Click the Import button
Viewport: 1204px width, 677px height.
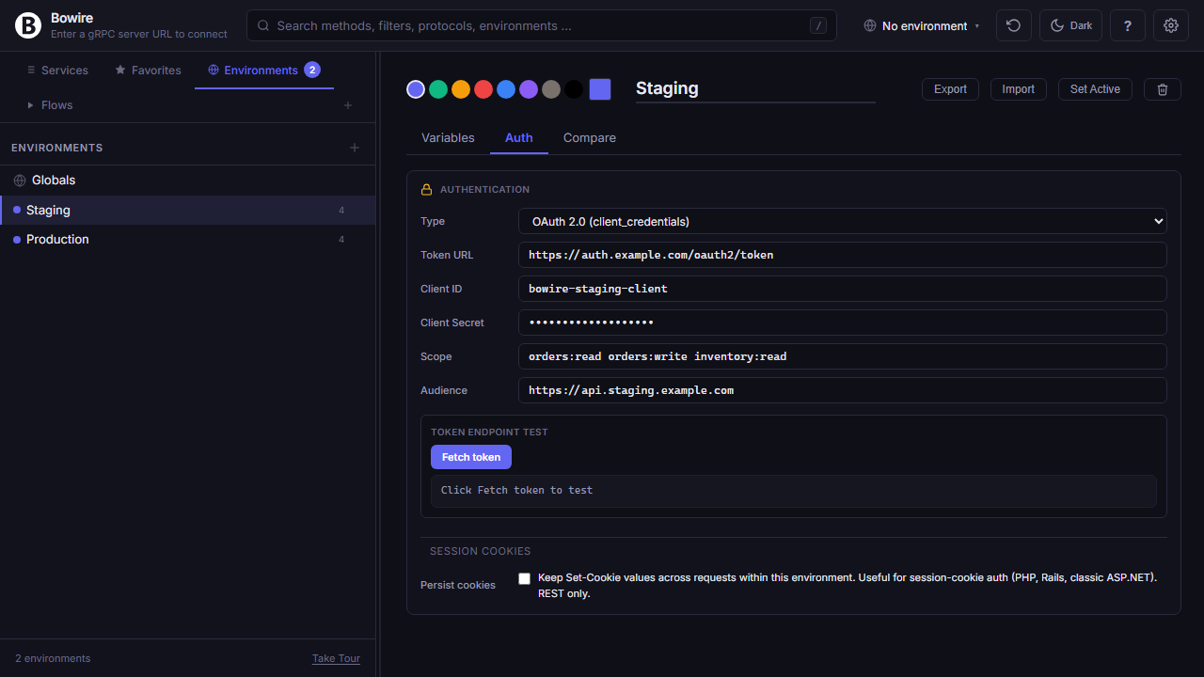point(1019,89)
